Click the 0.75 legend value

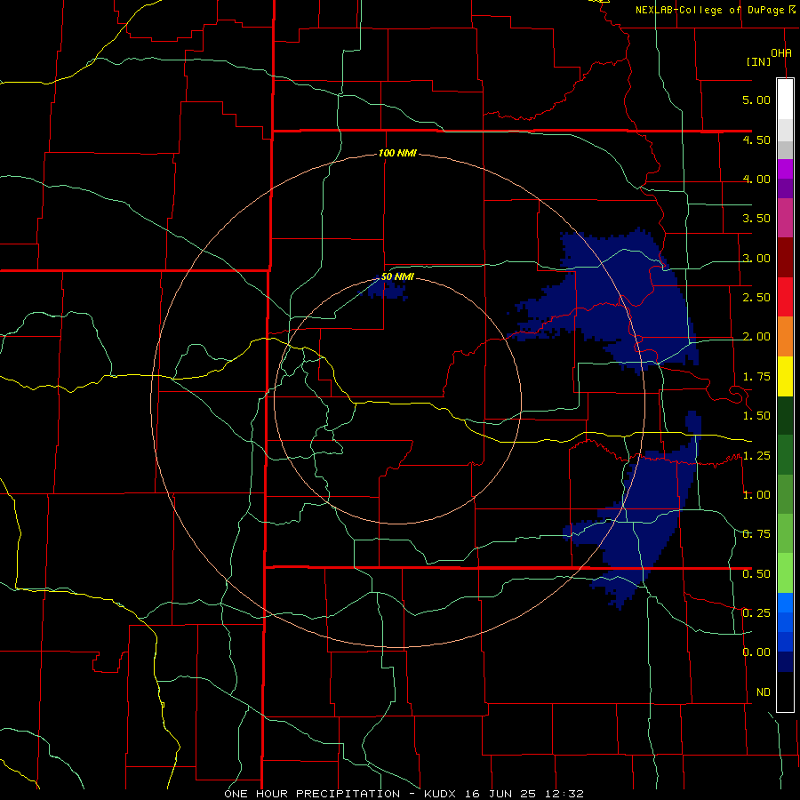[756, 534]
